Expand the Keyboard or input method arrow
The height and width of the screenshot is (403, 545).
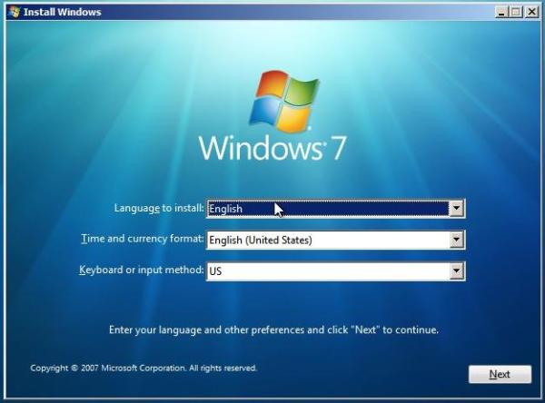click(456, 271)
